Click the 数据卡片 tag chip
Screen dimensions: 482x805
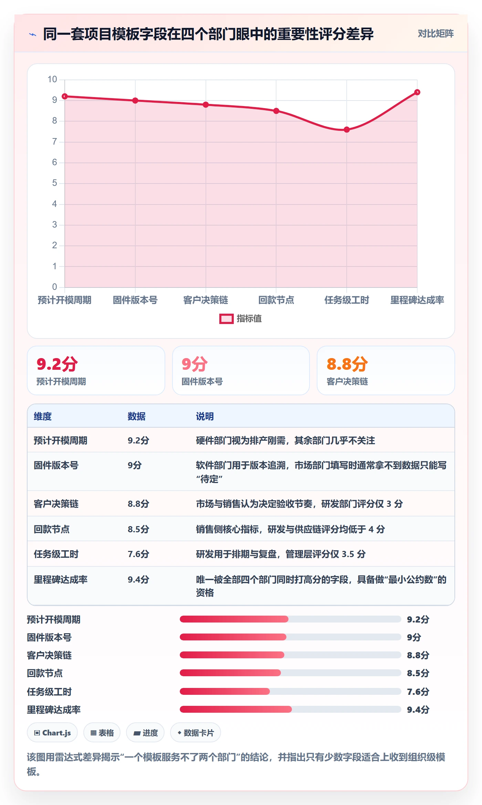[196, 733]
